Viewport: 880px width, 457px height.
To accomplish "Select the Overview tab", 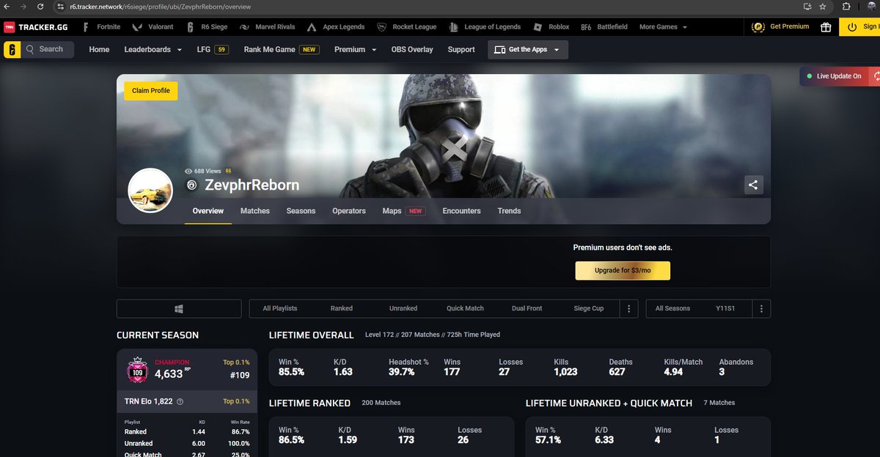I will click(208, 211).
